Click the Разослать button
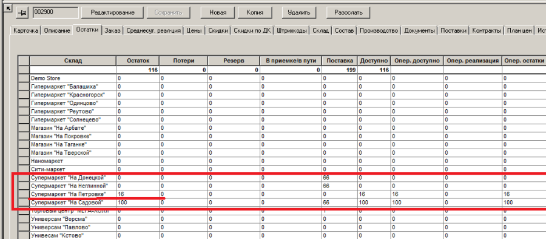The image size is (546, 239). [x=348, y=13]
